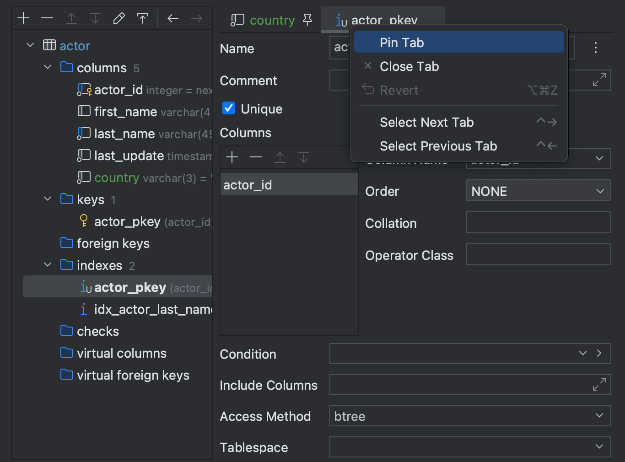Switch to the country tab
Image resolution: width=625 pixels, height=462 pixels.
272,20
